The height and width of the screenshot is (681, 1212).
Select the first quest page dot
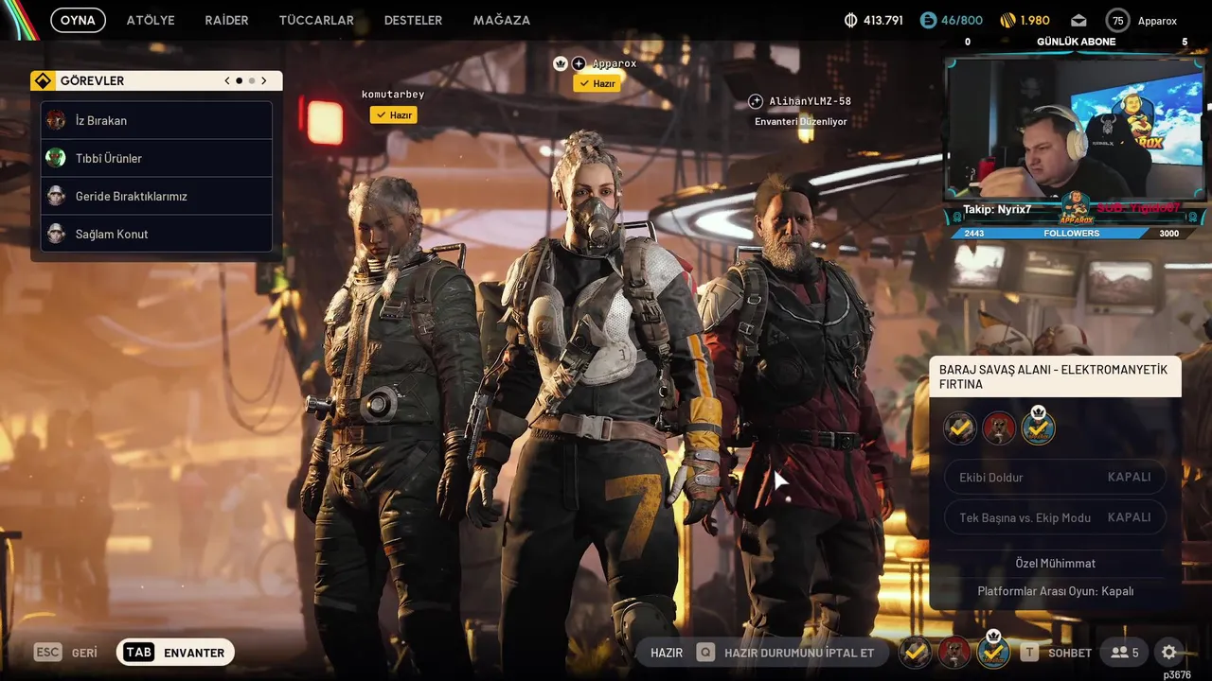coord(239,80)
